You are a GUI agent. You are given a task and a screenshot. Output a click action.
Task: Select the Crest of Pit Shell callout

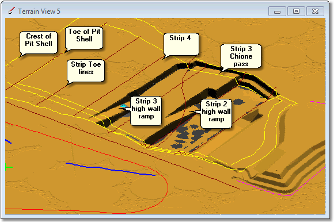39,43
